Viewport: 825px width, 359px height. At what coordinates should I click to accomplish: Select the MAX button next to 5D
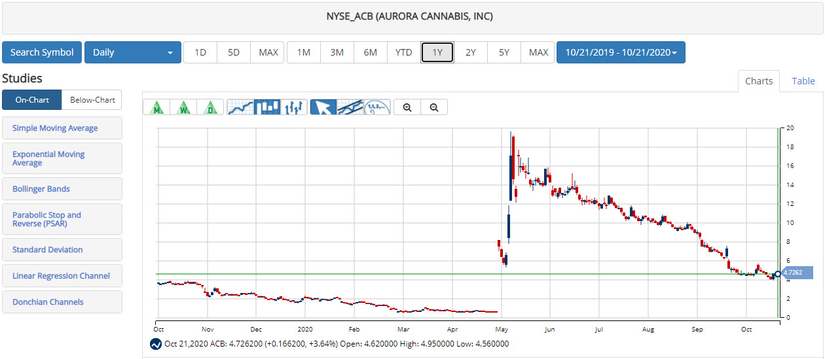[x=268, y=52]
